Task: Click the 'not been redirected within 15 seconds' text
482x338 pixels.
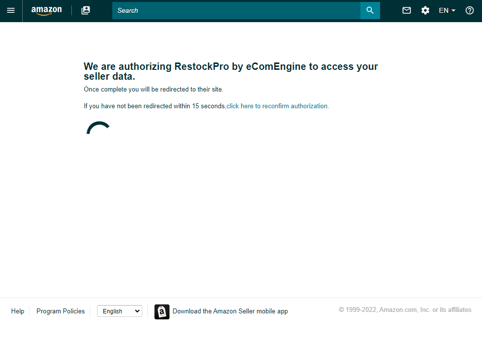Action: click(155, 106)
